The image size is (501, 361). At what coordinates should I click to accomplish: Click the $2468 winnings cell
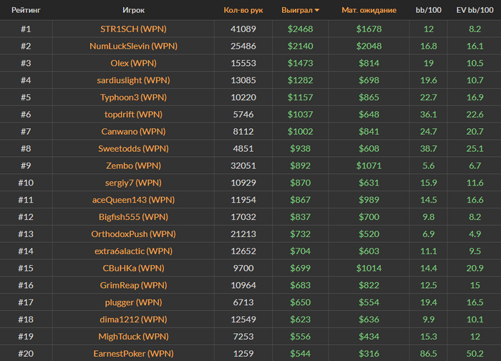click(301, 29)
